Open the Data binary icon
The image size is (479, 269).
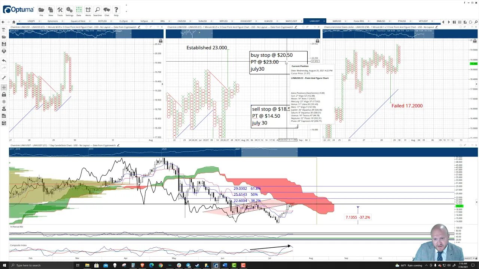[79, 10]
